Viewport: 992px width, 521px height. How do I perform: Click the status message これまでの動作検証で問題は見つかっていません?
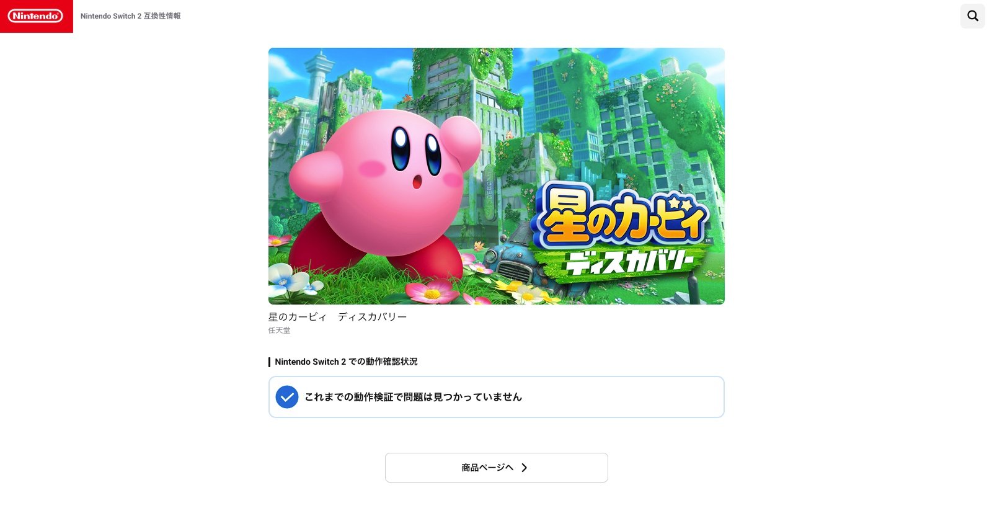coord(414,397)
